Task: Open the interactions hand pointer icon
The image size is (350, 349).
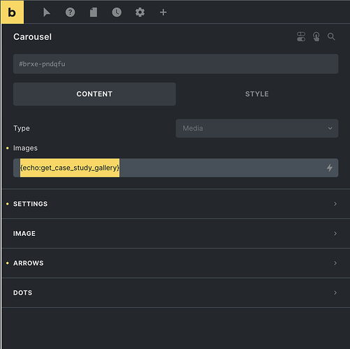Action: click(316, 37)
